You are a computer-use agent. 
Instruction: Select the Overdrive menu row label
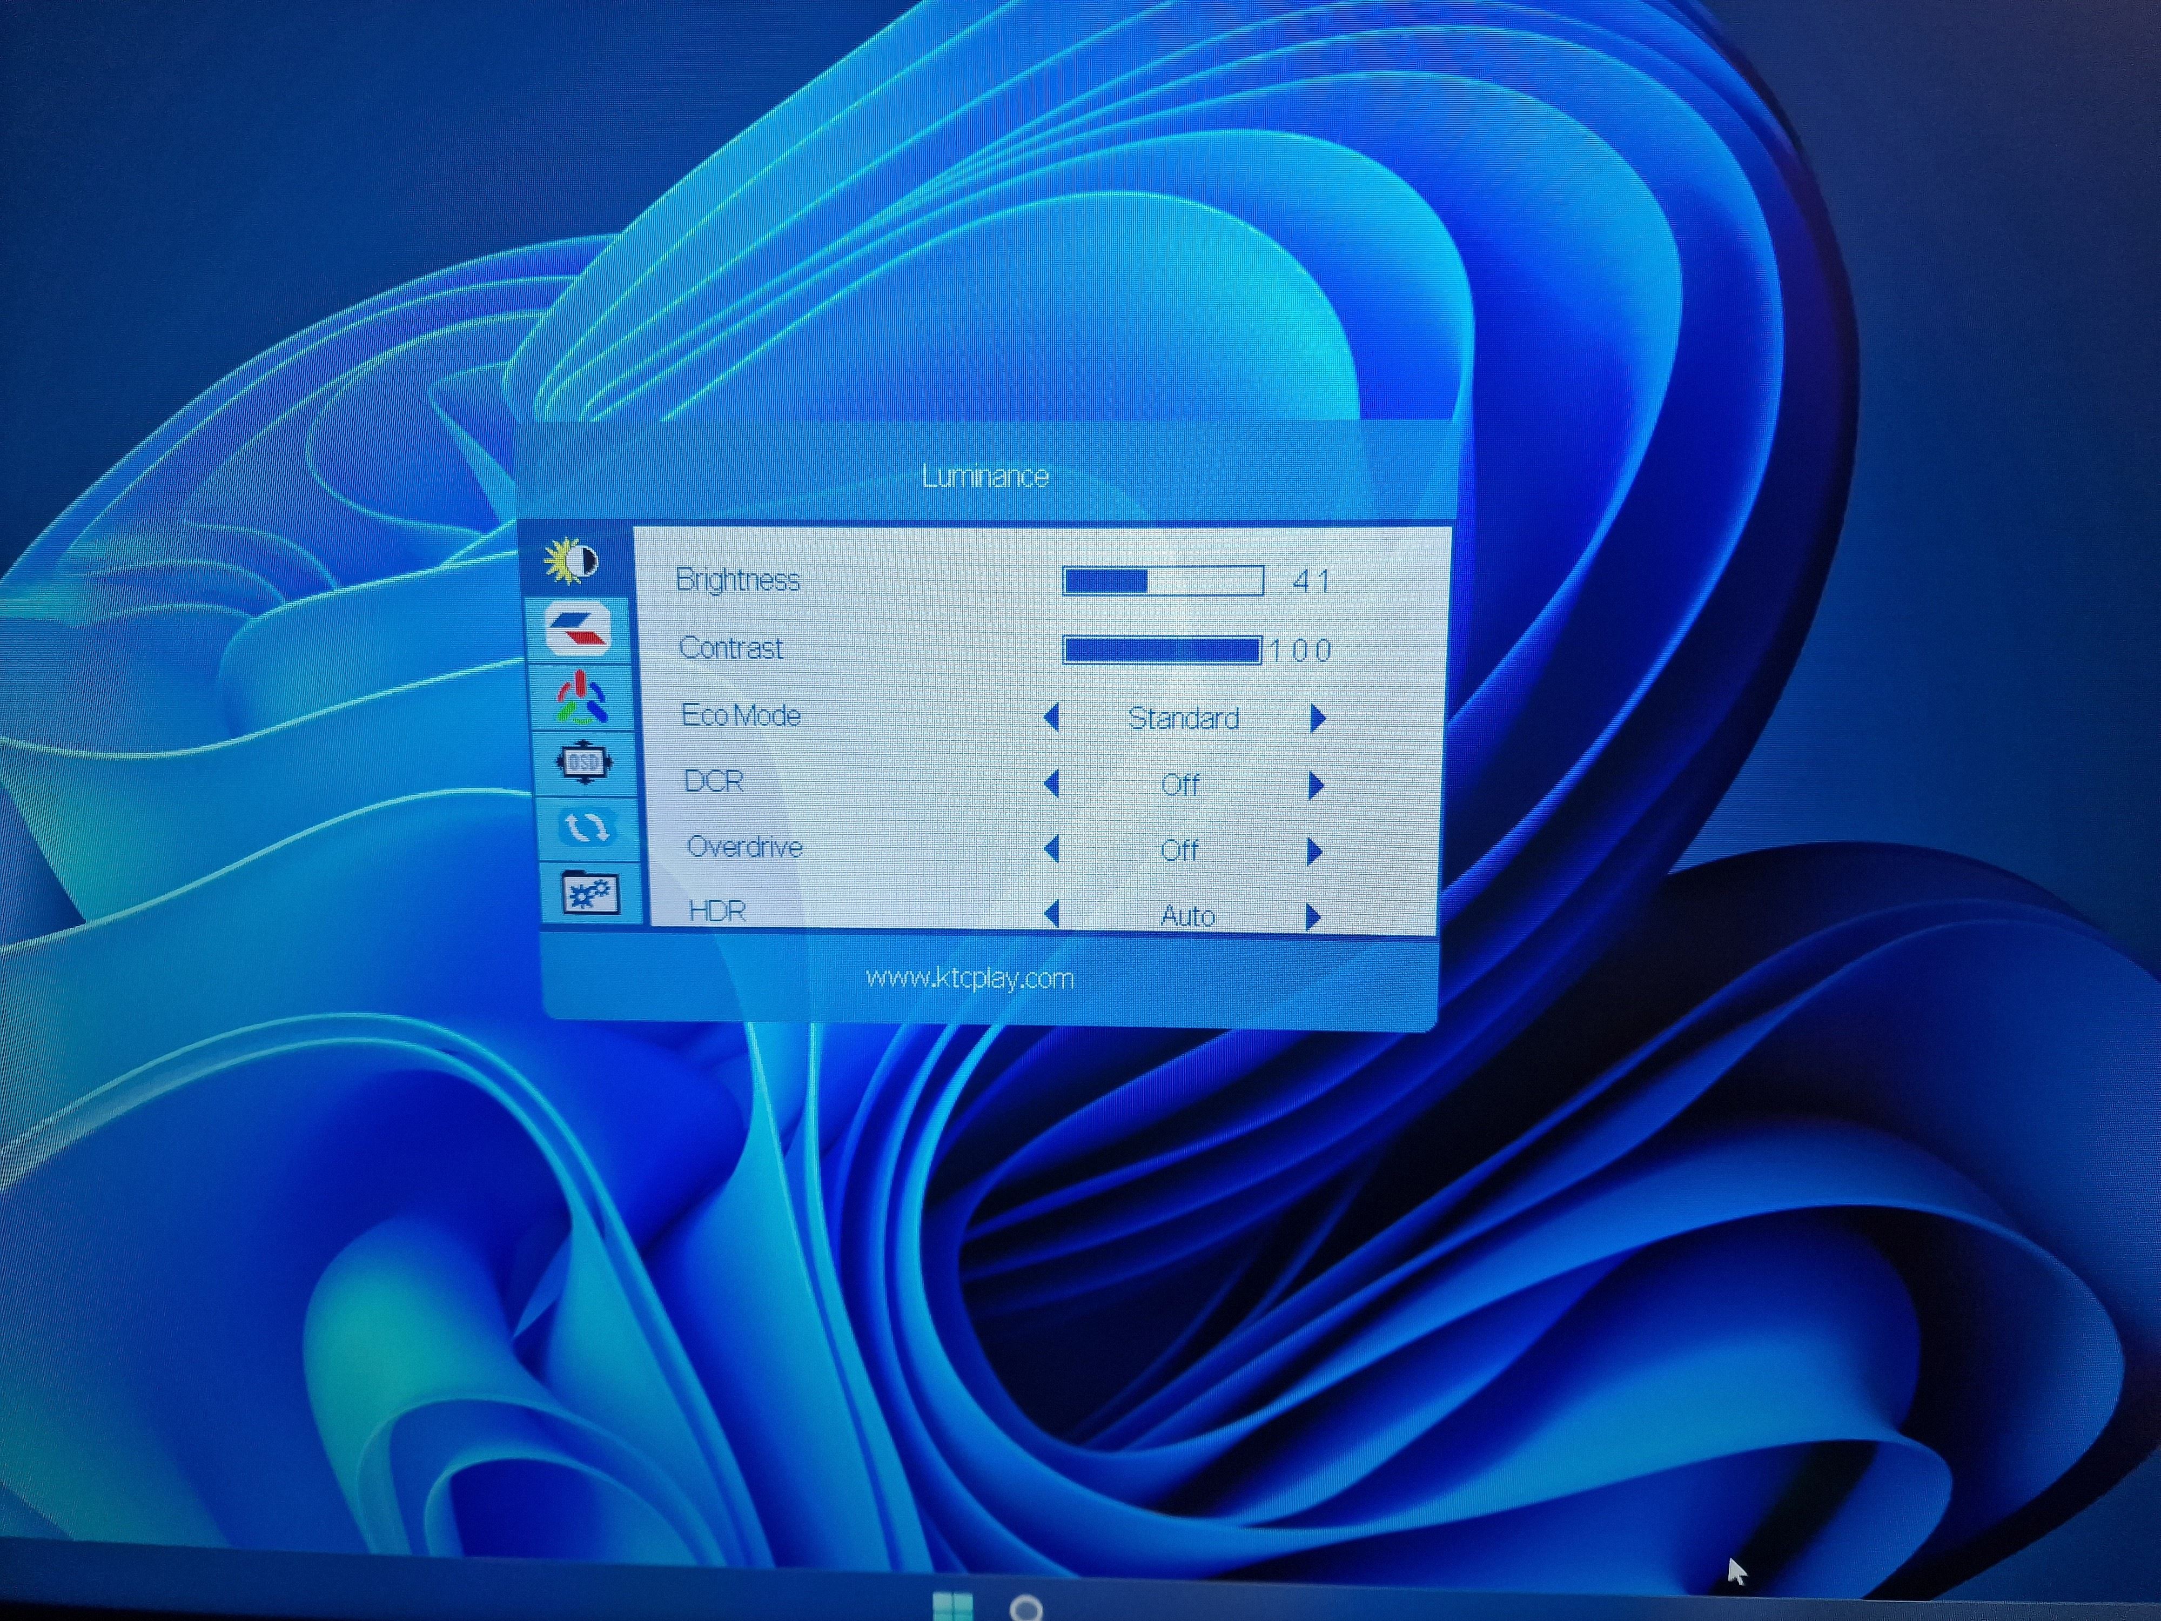tap(744, 846)
